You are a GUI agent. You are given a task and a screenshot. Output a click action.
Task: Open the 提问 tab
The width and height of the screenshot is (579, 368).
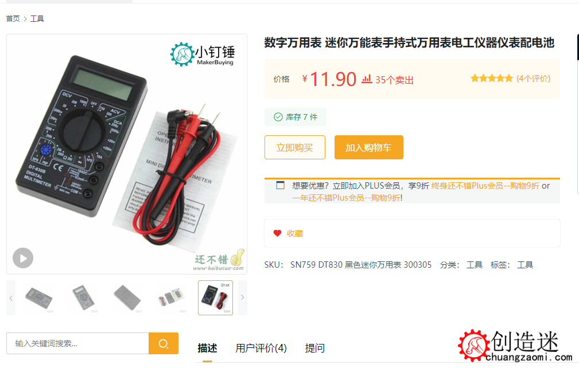[314, 348]
